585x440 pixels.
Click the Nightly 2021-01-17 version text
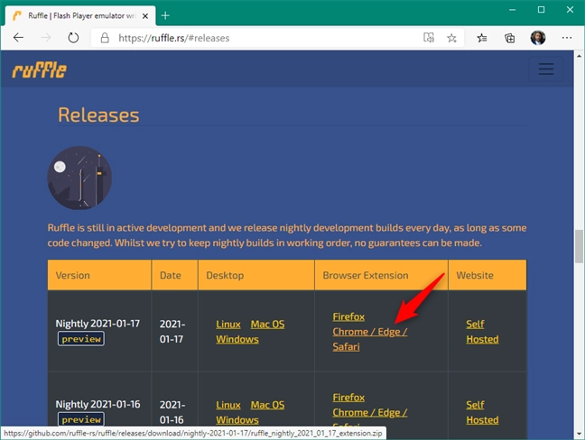click(97, 324)
